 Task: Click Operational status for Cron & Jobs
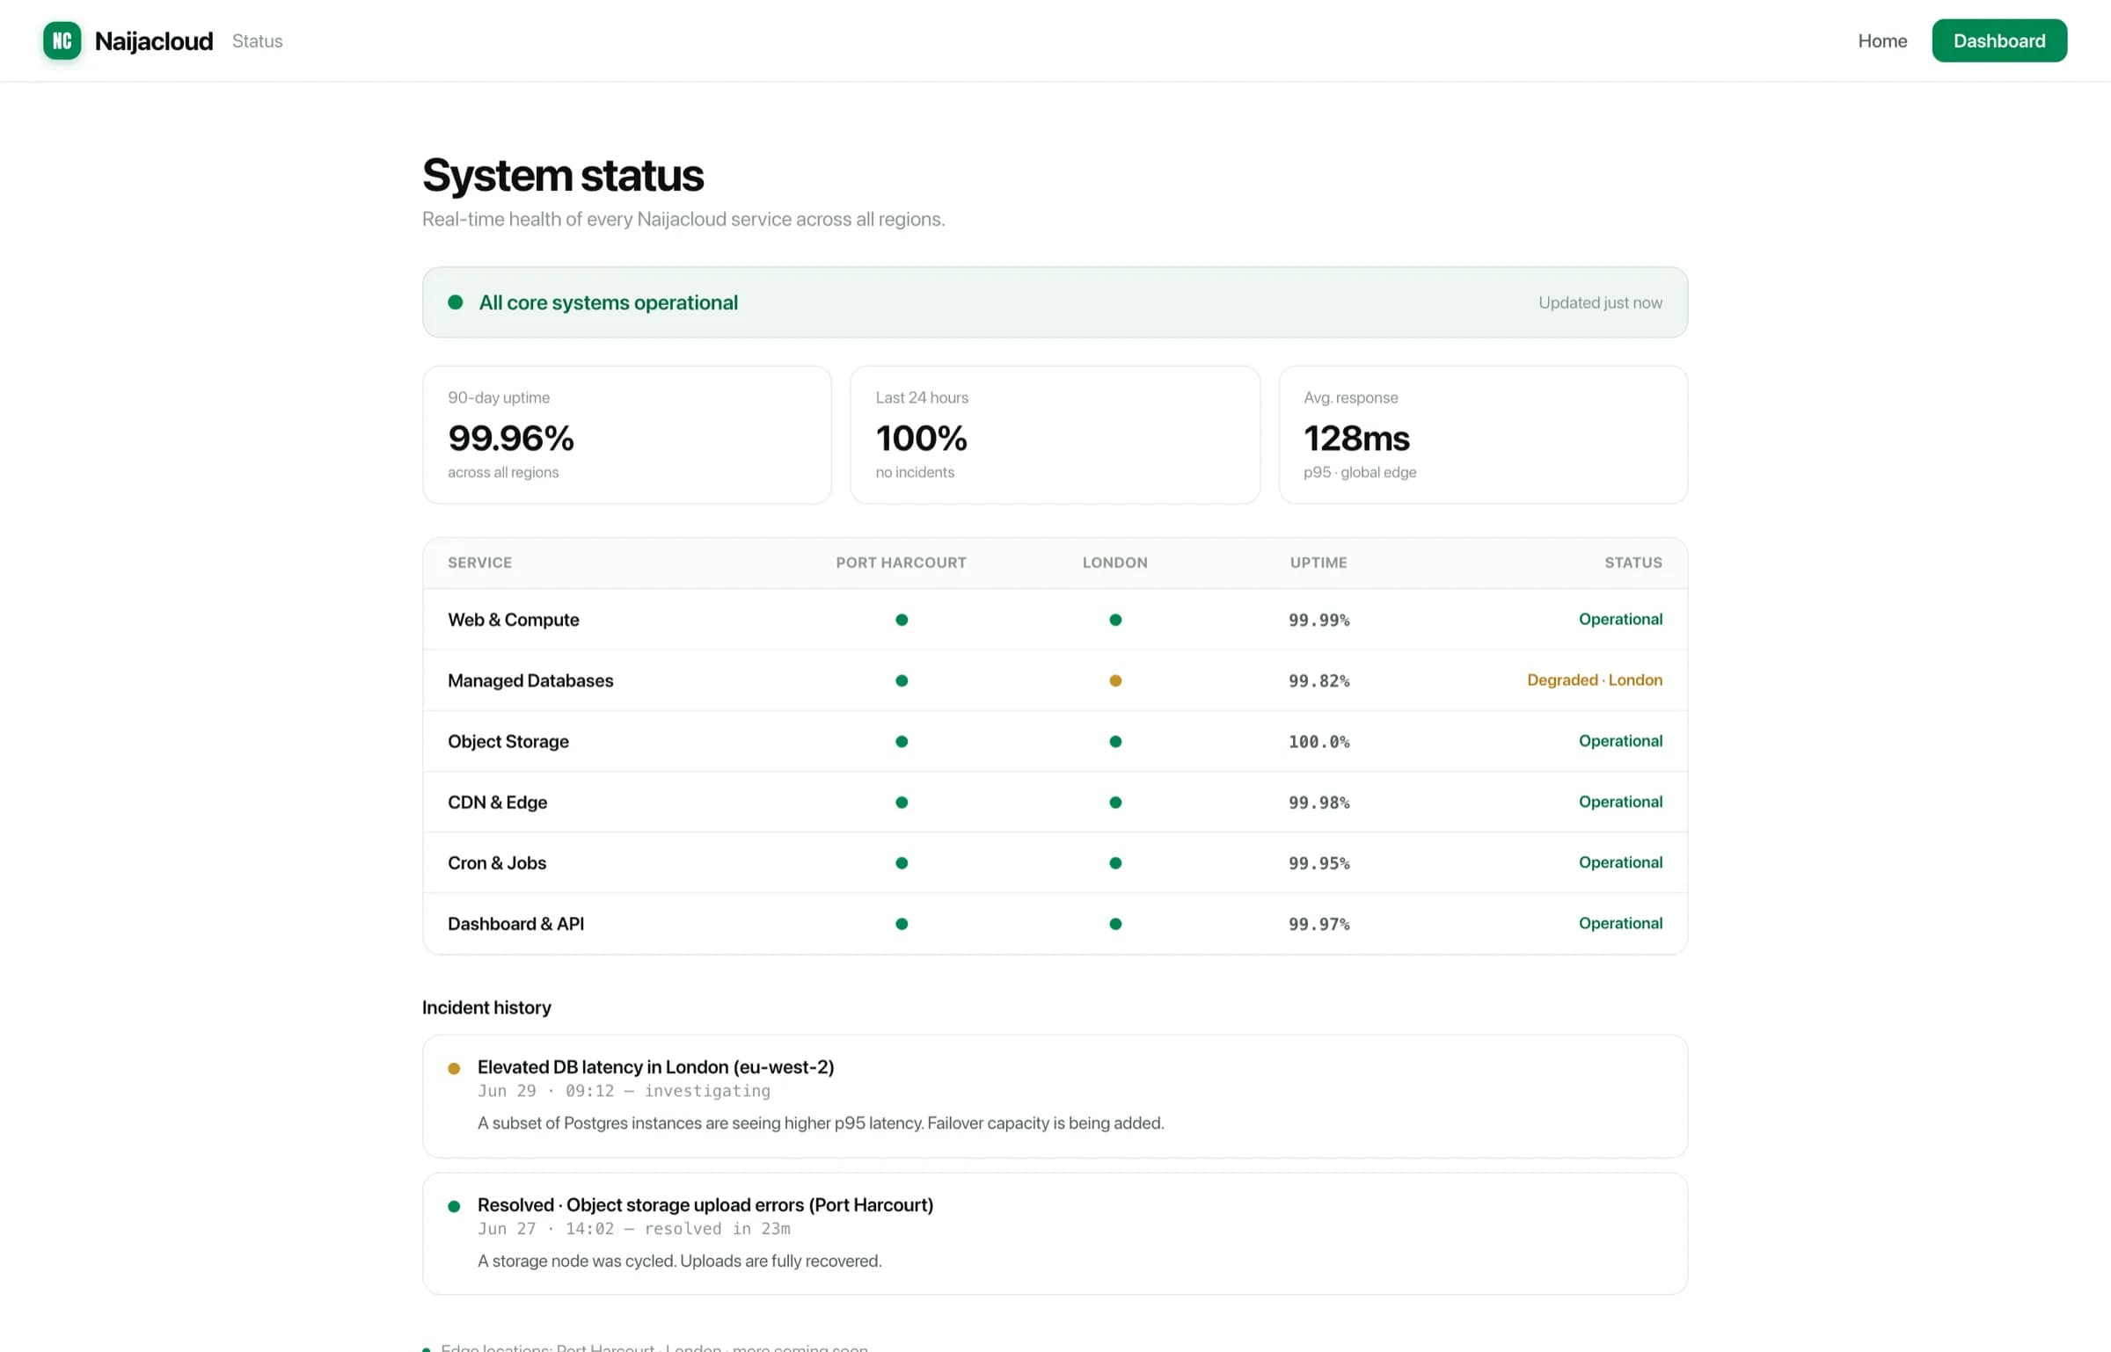1620,862
